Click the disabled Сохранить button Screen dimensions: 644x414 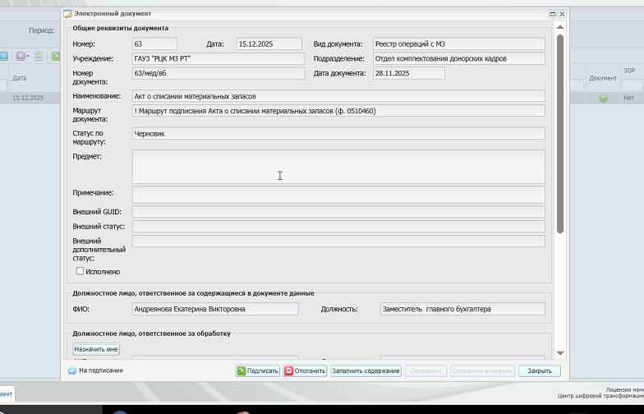(x=425, y=371)
